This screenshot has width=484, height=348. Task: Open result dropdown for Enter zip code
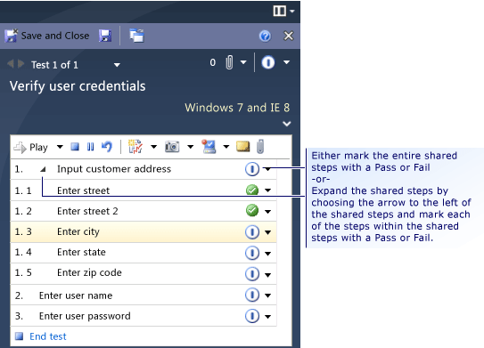click(267, 274)
